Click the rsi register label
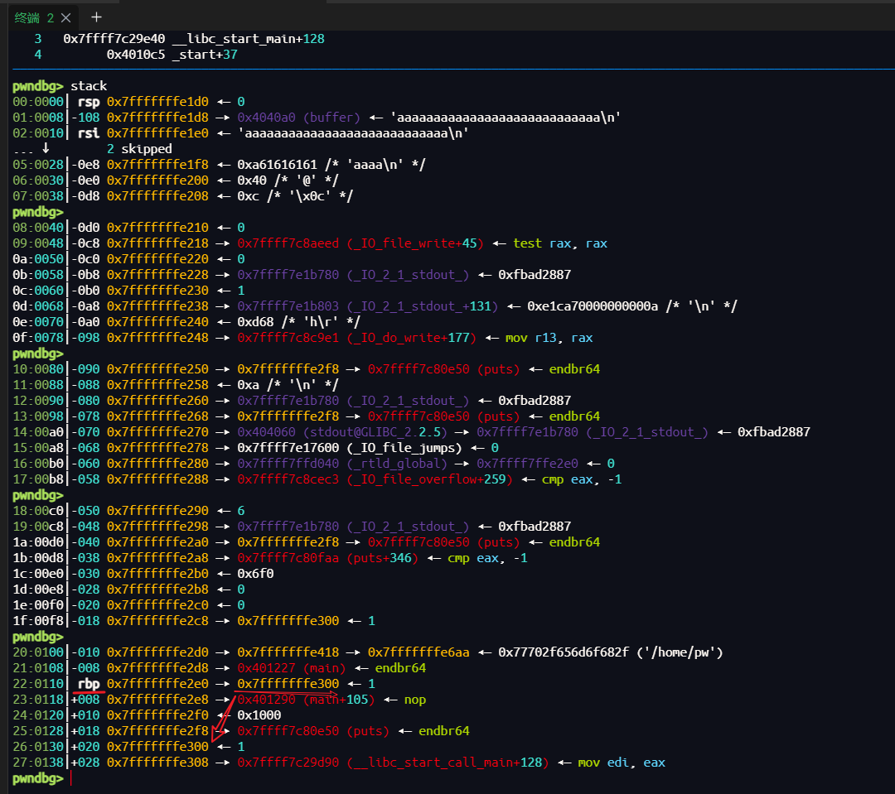 coord(89,133)
